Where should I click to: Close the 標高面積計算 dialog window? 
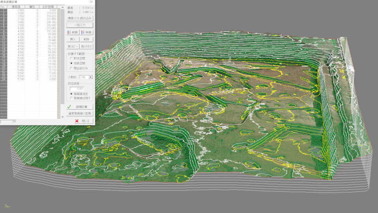coord(91,2)
